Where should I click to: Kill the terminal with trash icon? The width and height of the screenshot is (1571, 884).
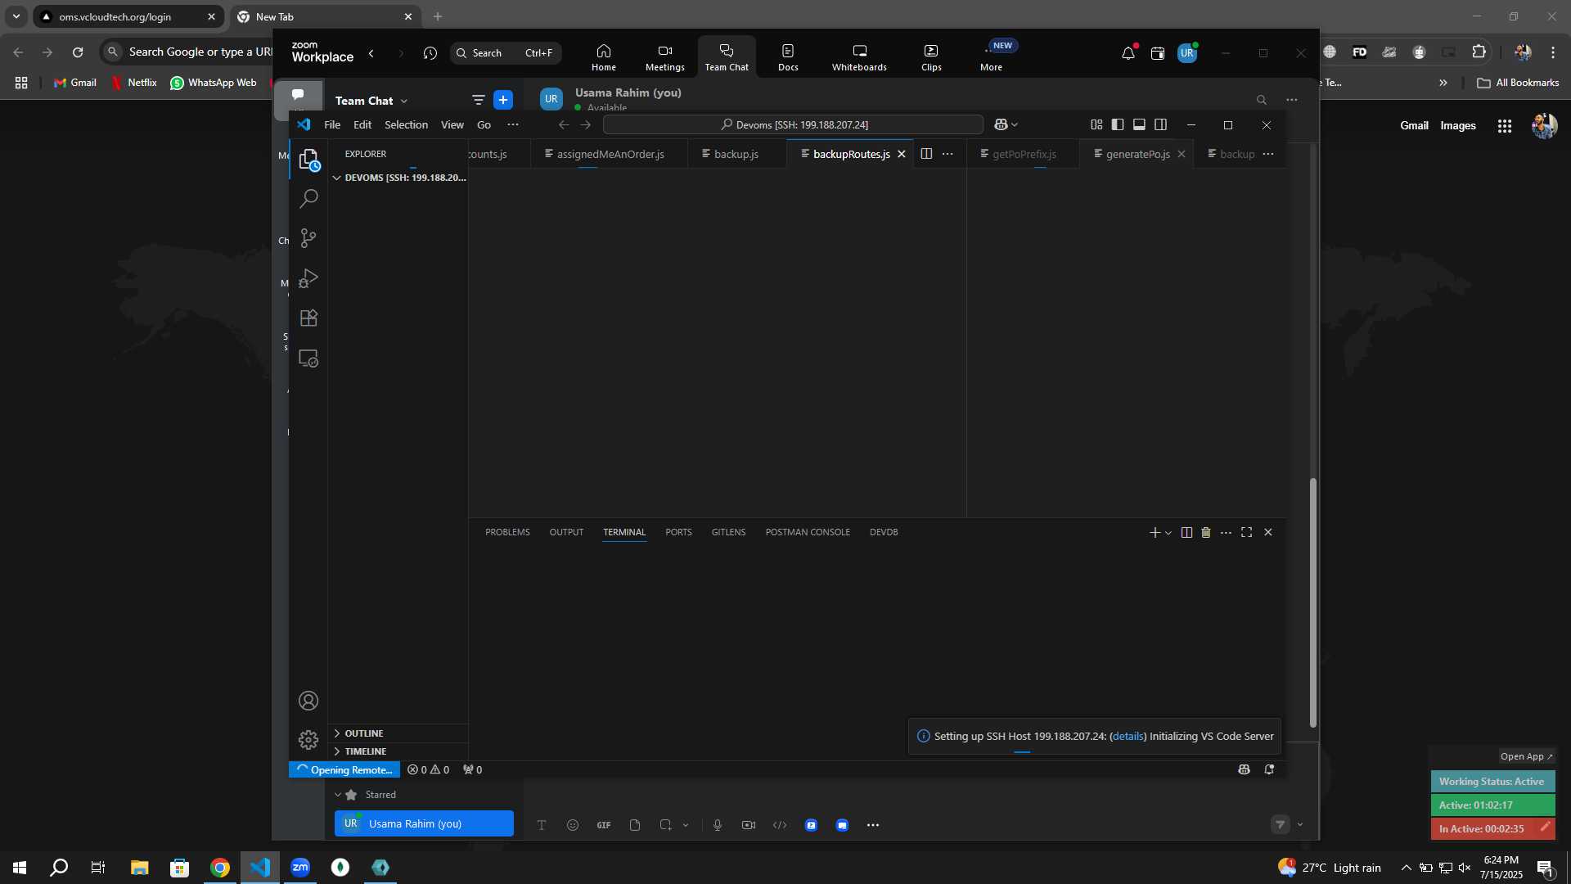1206,532
